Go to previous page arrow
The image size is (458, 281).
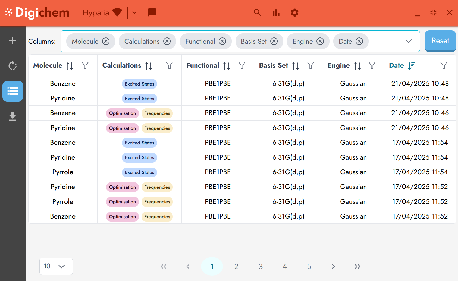click(188, 266)
